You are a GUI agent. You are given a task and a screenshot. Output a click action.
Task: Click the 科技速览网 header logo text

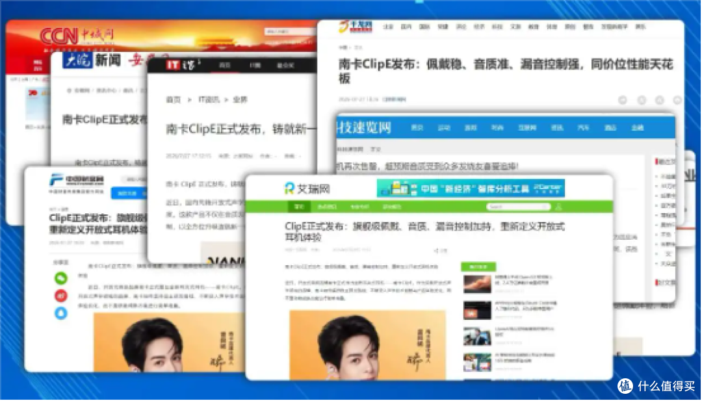(x=365, y=128)
